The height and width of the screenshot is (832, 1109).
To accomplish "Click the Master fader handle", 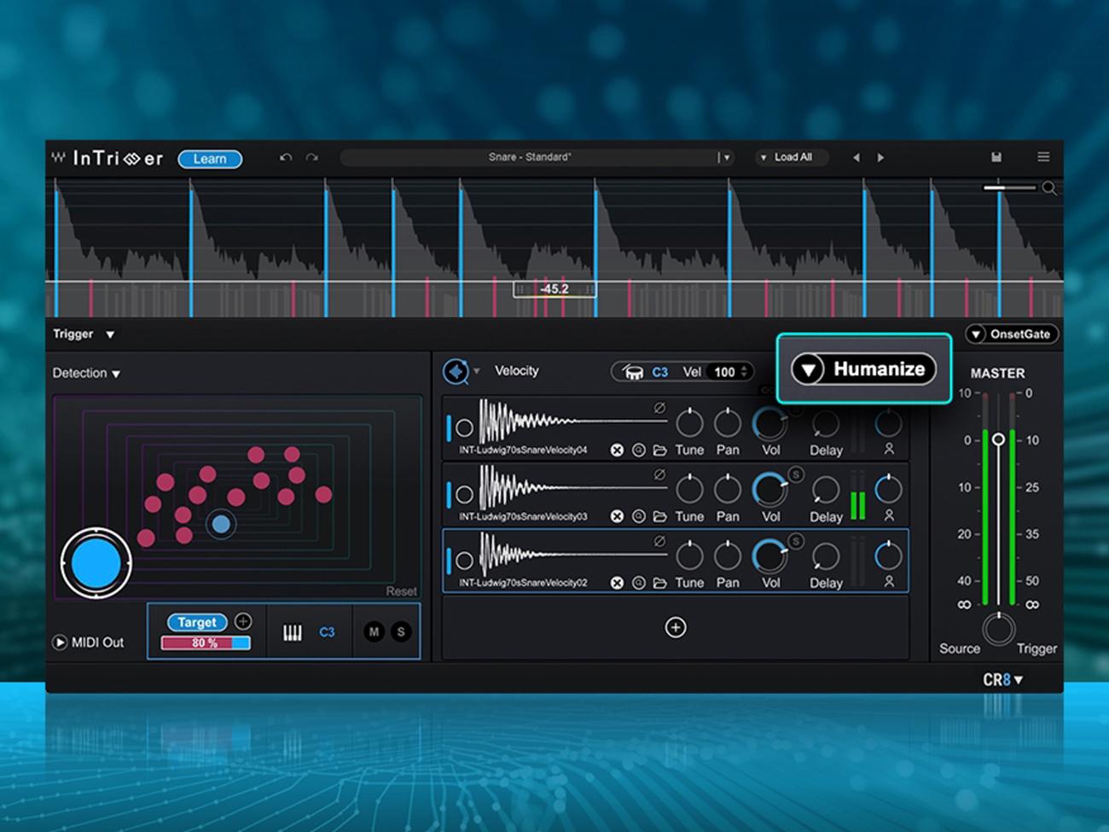I will [x=998, y=439].
